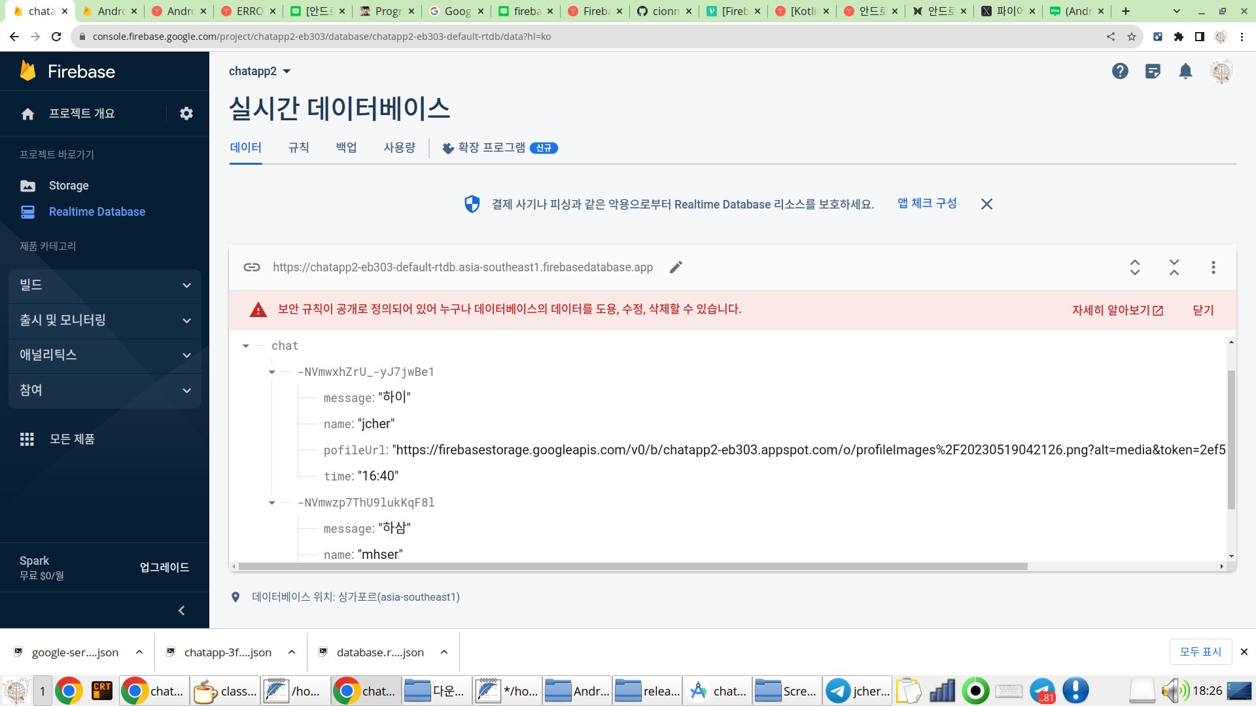Click the App Check shield icon
1256x706 pixels.
coord(472,204)
